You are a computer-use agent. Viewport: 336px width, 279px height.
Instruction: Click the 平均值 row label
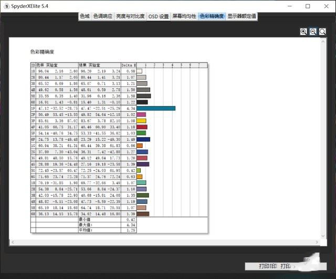tap(86, 230)
